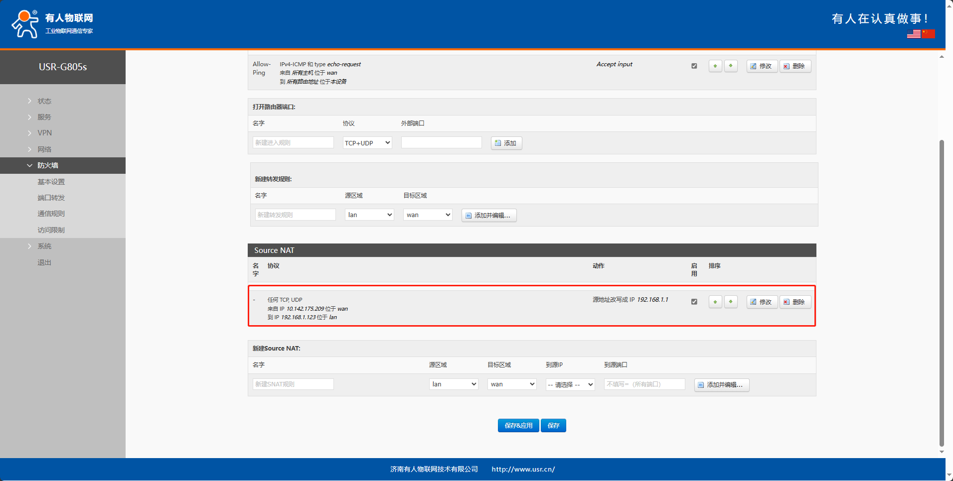
Task: Move the Source NAT rule down
Action: 731,302
